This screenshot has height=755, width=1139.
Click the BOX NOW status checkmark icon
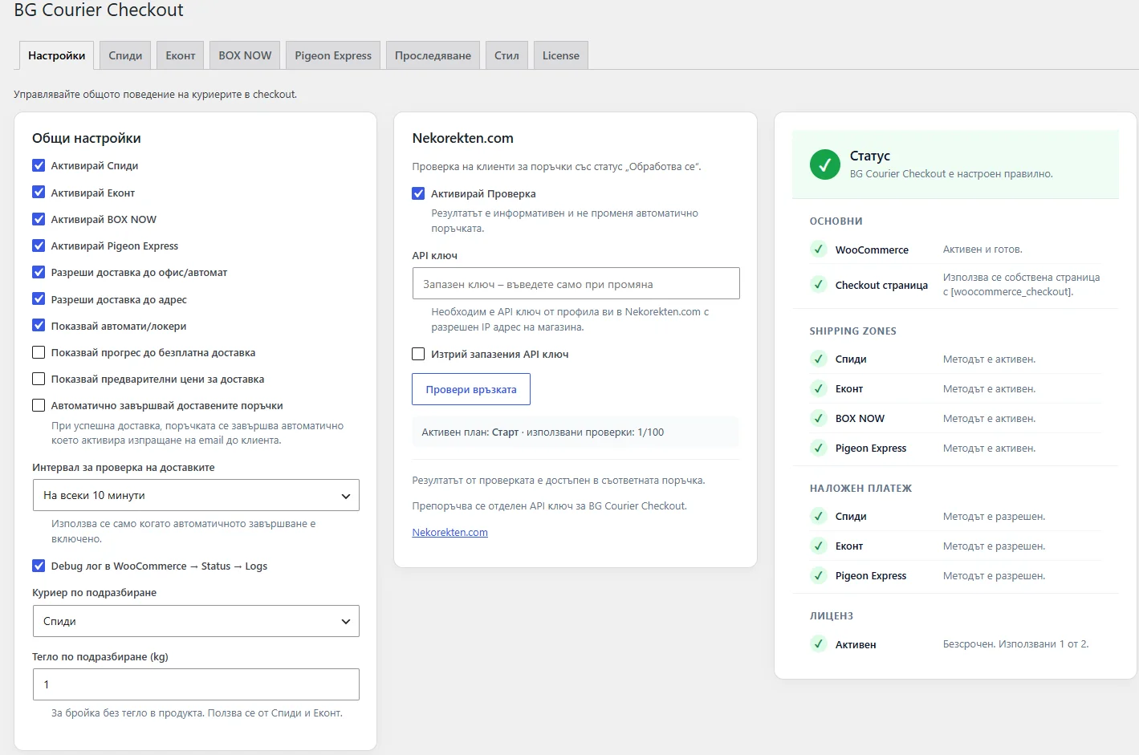tap(819, 418)
